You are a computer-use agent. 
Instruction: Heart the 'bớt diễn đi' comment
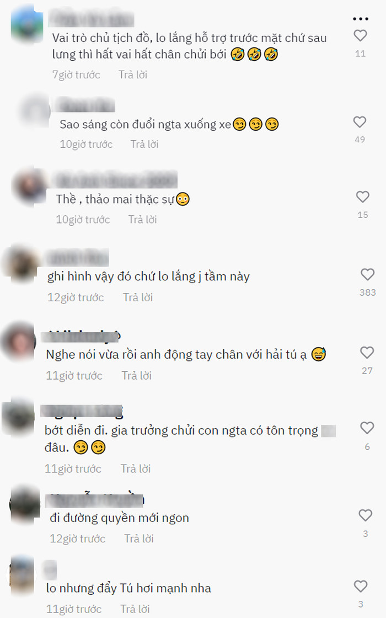point(367,428)
